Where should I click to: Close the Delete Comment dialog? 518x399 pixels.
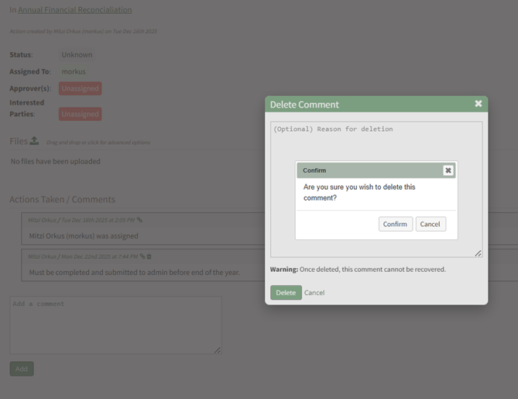click(x=479, y=104)
